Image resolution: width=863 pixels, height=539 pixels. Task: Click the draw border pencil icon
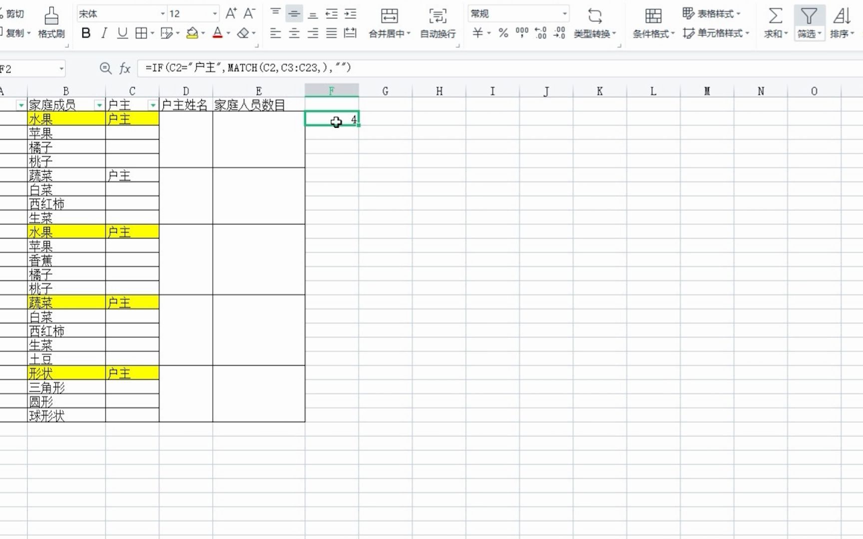(167, 33)
